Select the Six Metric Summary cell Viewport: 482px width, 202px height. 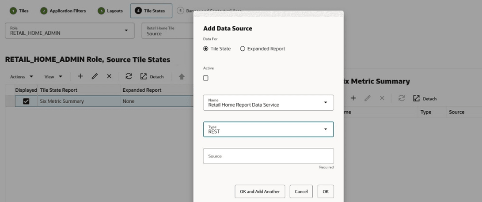79,101
